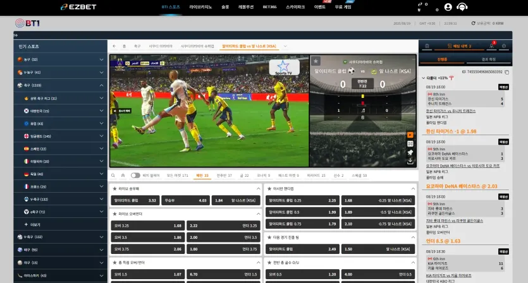The width and height of the screenshot is (528, 283).
Task: Open the notifications icon with red badge
Action: coord(491,45)
